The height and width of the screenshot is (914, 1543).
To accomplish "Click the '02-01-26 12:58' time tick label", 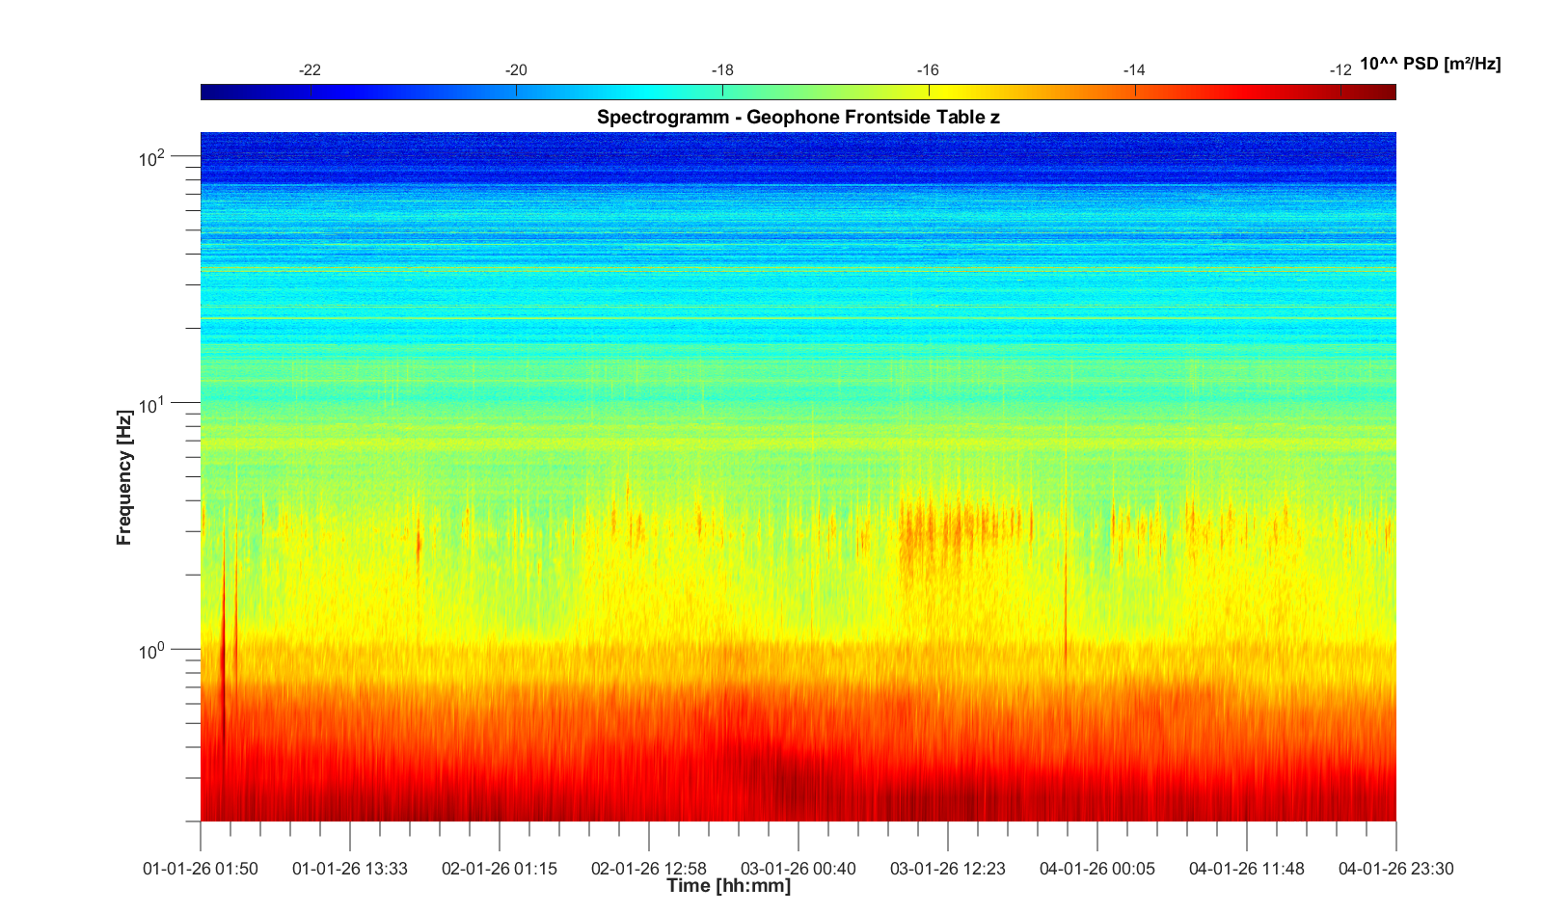I will click(x=649, y=869).
